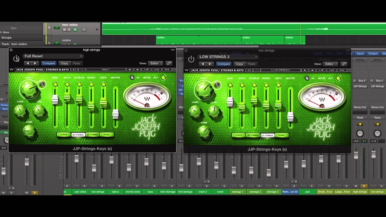Click Copy in low strings plugin

click(x=239, y=64)
